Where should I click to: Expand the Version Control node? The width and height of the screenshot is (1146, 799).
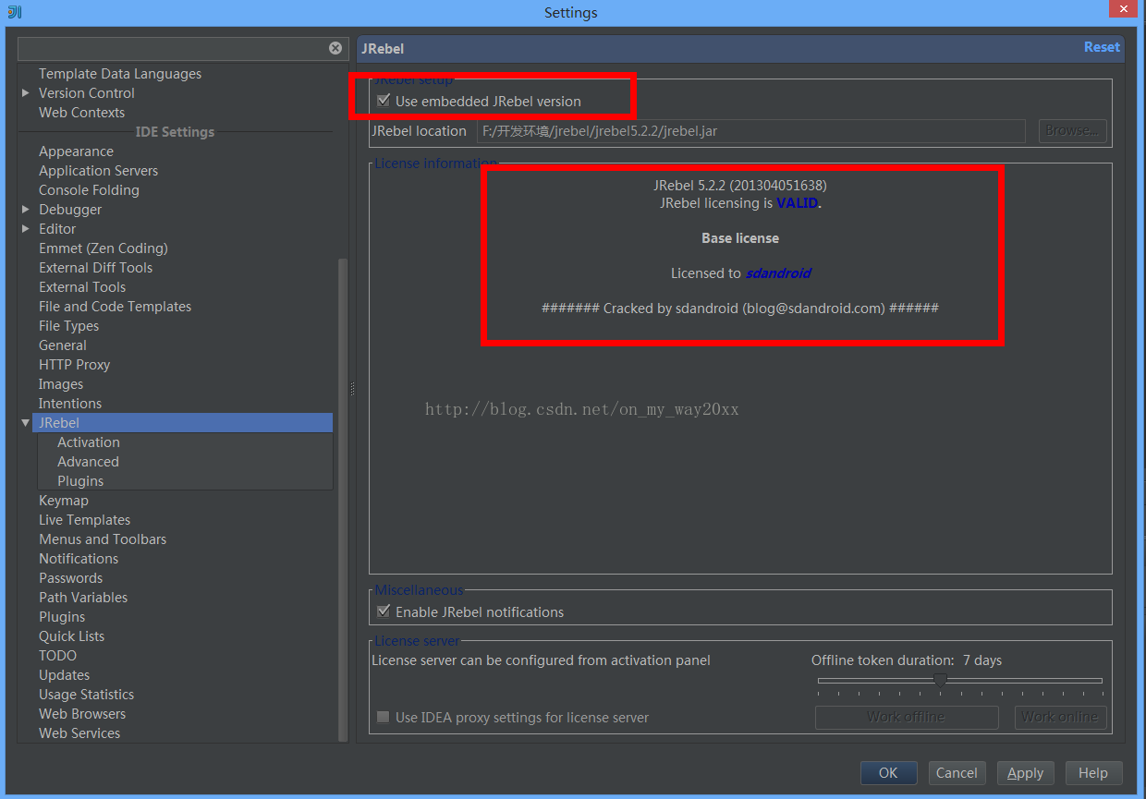26,93
